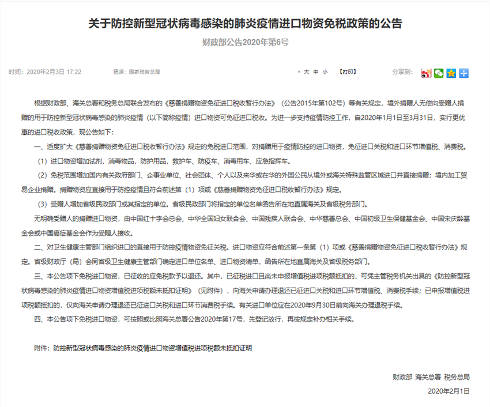Click paragraph starting 三、本公告项下免税进口物资
The width and height of the screenshot is (490, 407).
click(246, 291)
